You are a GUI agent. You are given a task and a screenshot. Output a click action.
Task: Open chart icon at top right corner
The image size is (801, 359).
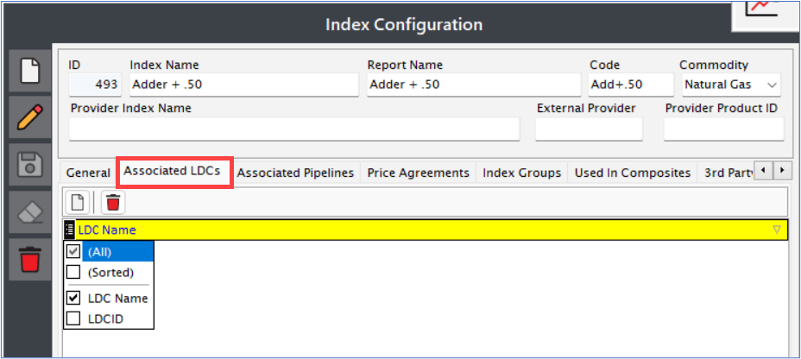766,15
